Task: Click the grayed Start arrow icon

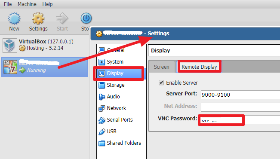Action: (x=62, y=18)
